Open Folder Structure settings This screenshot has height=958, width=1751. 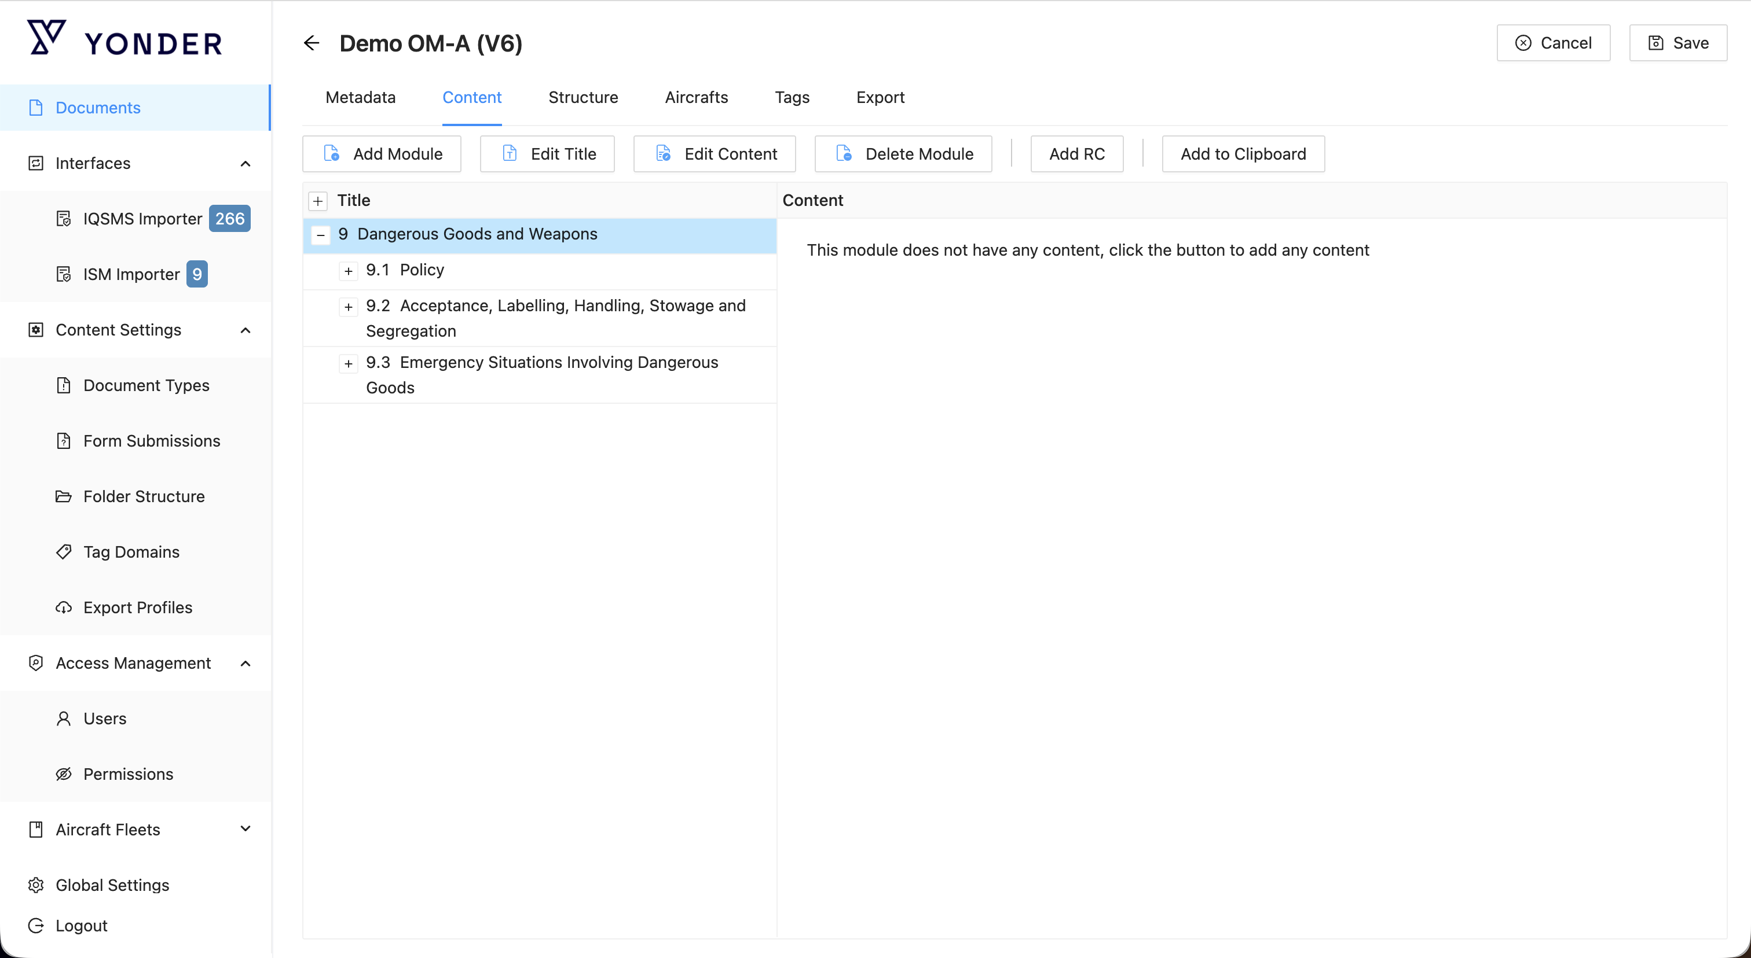tap(144, 496)
